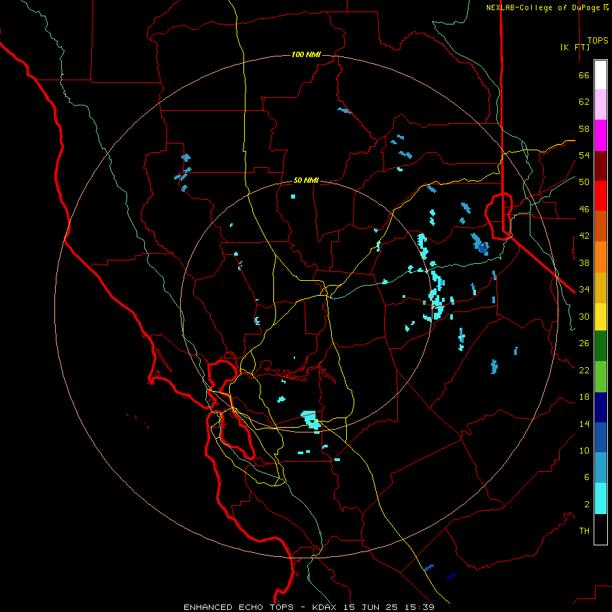
Task: Click the "TH" threshold label
Action: pos(584,531)
